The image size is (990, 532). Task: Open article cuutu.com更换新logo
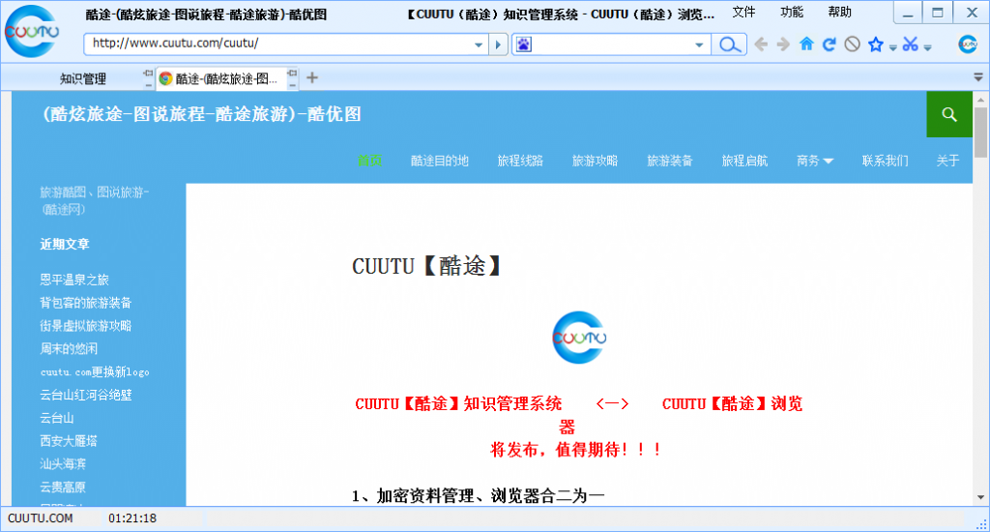click(95, 372)
